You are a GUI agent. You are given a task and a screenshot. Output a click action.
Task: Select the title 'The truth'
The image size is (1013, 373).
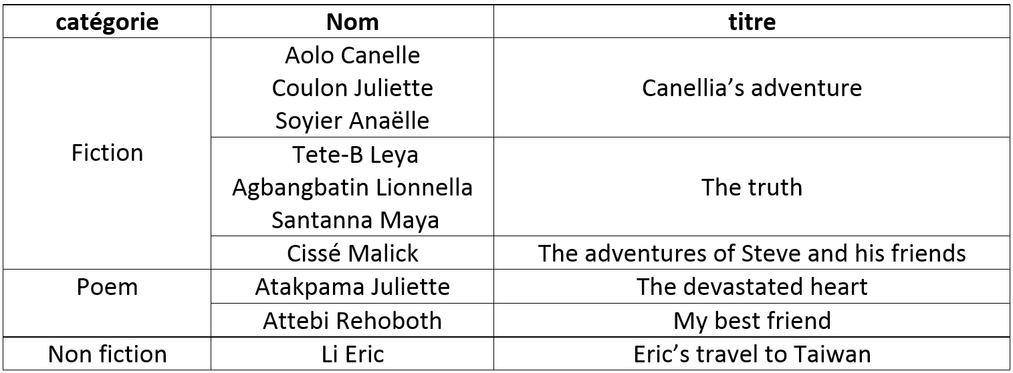[x=752, y=187]
